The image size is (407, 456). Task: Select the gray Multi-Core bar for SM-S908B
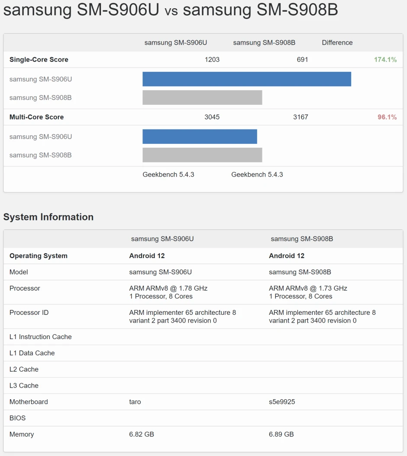[202, 155]
